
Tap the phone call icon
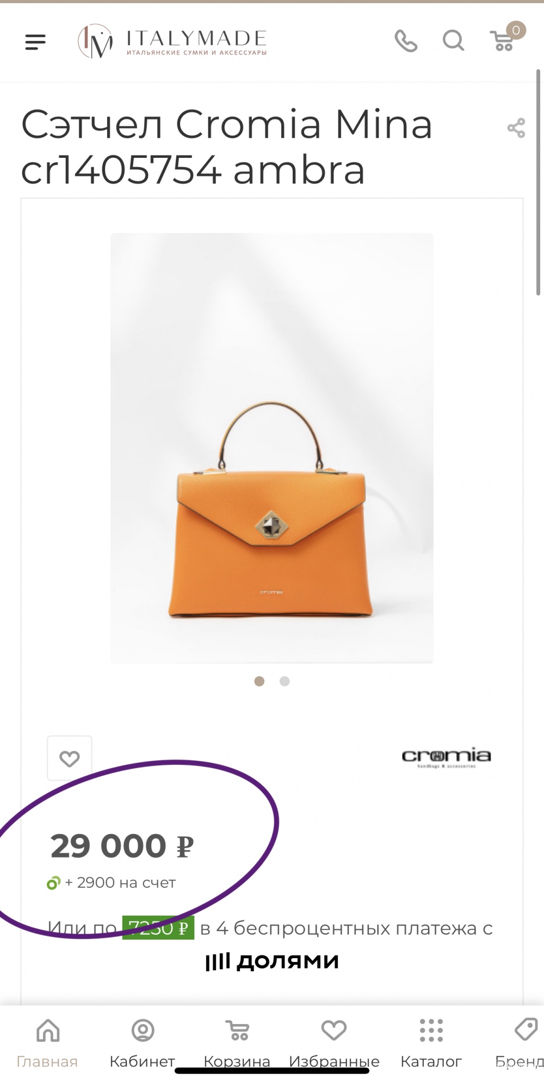pos(406,41)
